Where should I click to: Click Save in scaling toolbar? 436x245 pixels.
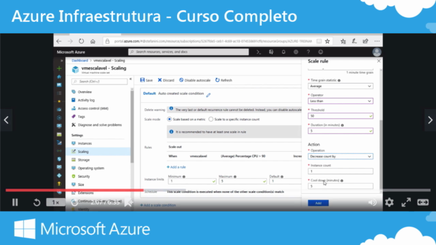[x=146, y=80]
